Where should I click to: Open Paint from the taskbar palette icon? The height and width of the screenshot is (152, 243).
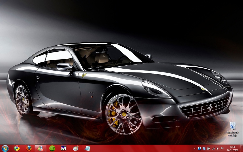75,148
